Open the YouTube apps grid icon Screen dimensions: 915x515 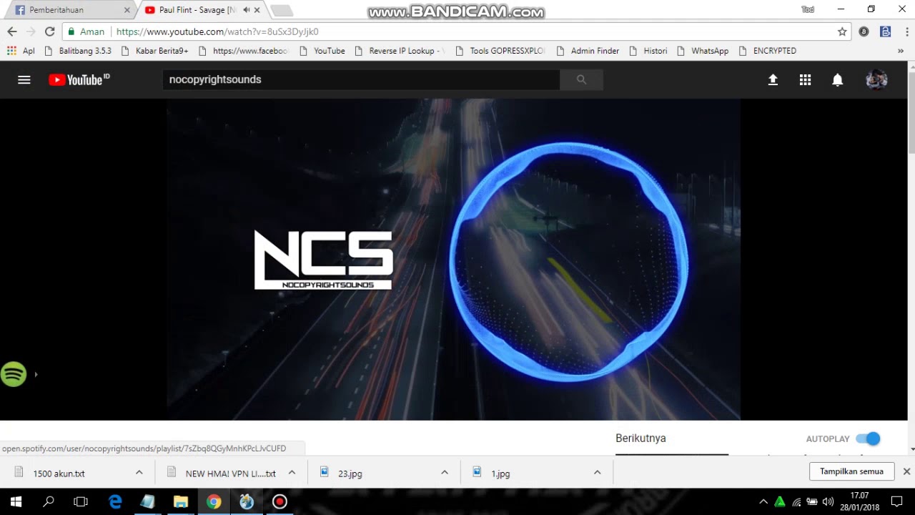point(805,80)
